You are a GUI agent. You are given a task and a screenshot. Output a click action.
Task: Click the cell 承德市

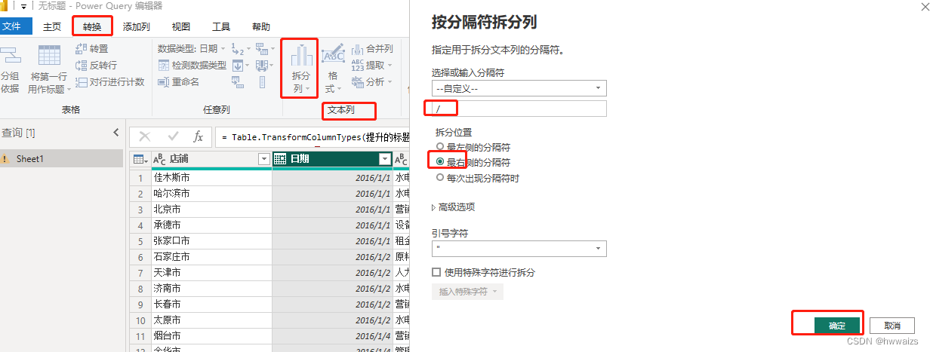tap(212, 225)
